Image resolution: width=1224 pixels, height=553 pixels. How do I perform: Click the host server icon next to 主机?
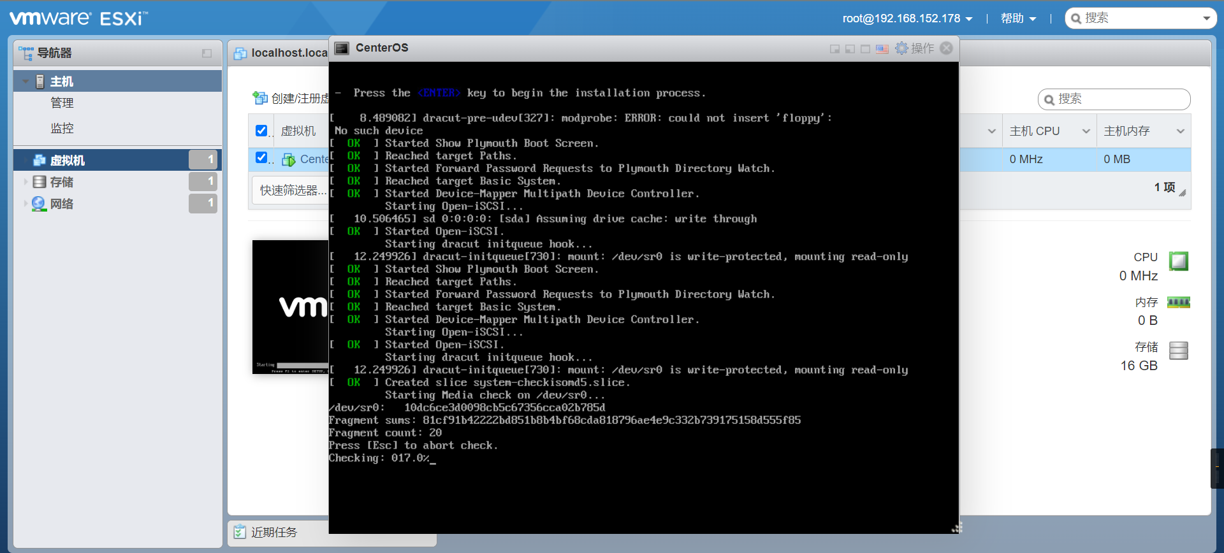tap(40, 82)
